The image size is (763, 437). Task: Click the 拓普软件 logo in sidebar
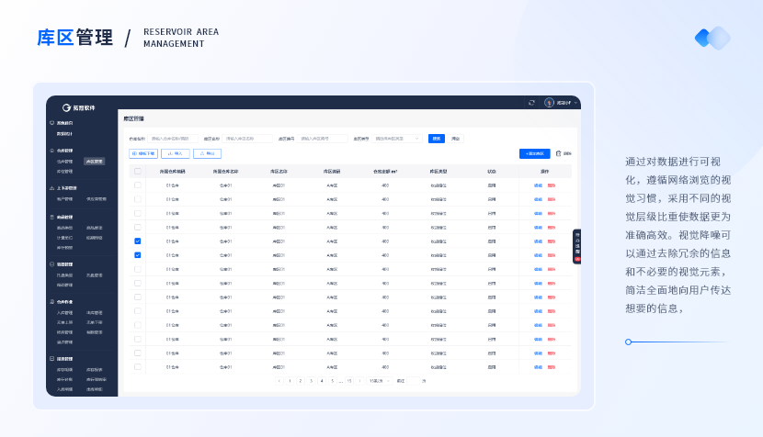pyautogui.click(x=66, y=107)
